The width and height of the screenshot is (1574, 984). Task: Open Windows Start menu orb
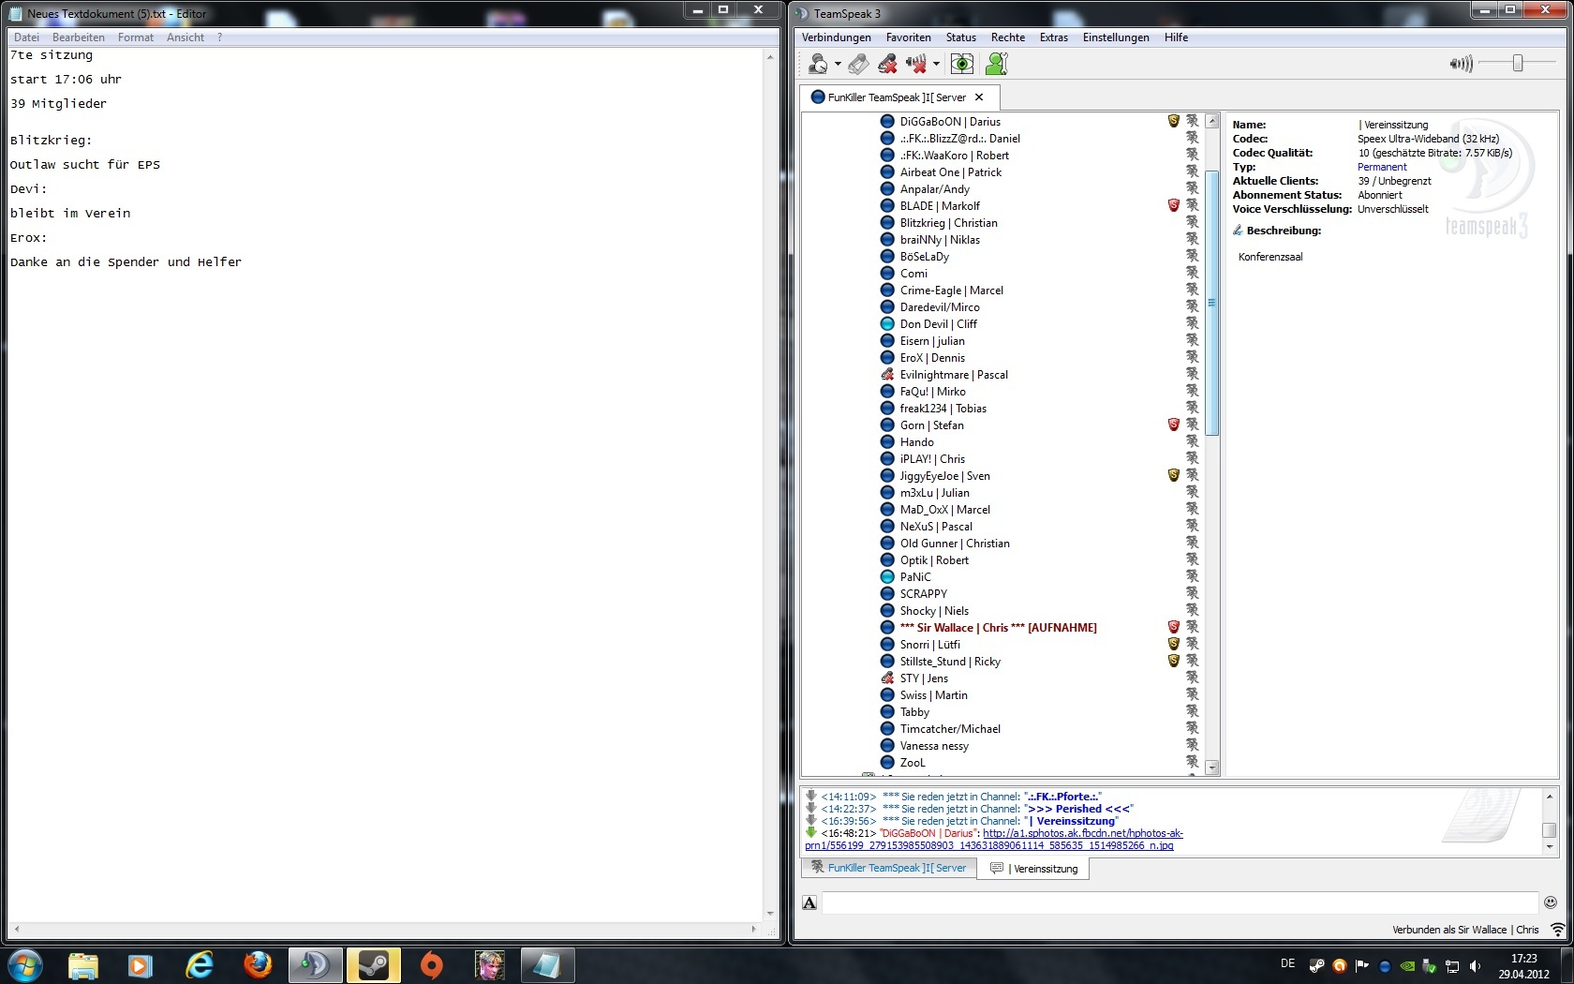click(x=25, y=964)
